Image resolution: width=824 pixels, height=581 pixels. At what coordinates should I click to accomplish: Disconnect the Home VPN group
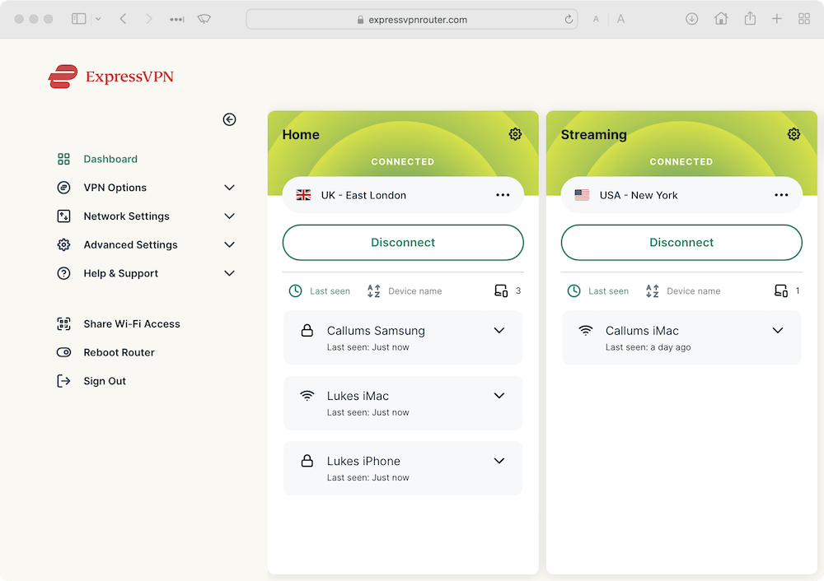point(403,243)
